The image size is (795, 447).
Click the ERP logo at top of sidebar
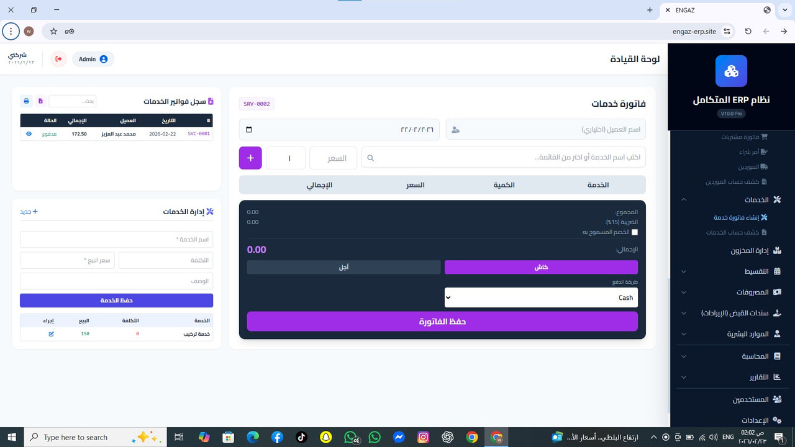(731, 71)
